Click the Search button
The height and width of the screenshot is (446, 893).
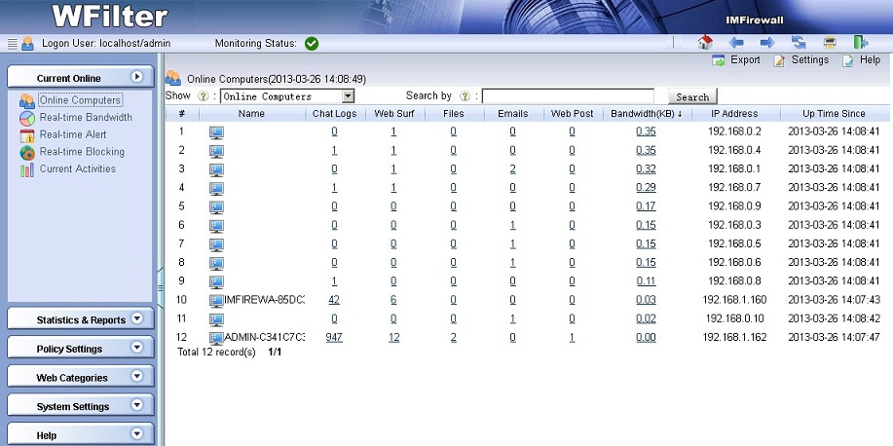(x=692, y=96)
